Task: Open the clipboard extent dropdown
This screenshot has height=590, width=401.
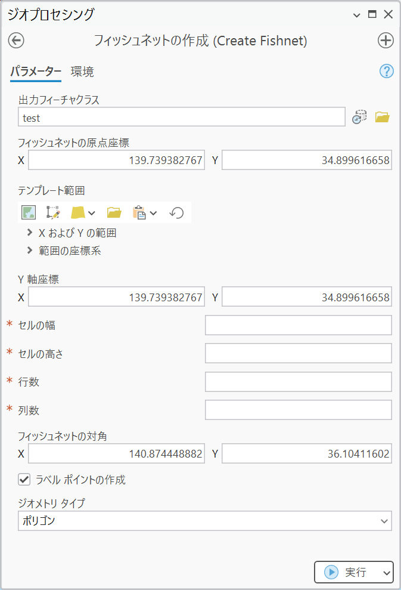Action: (x=145, y=212)
